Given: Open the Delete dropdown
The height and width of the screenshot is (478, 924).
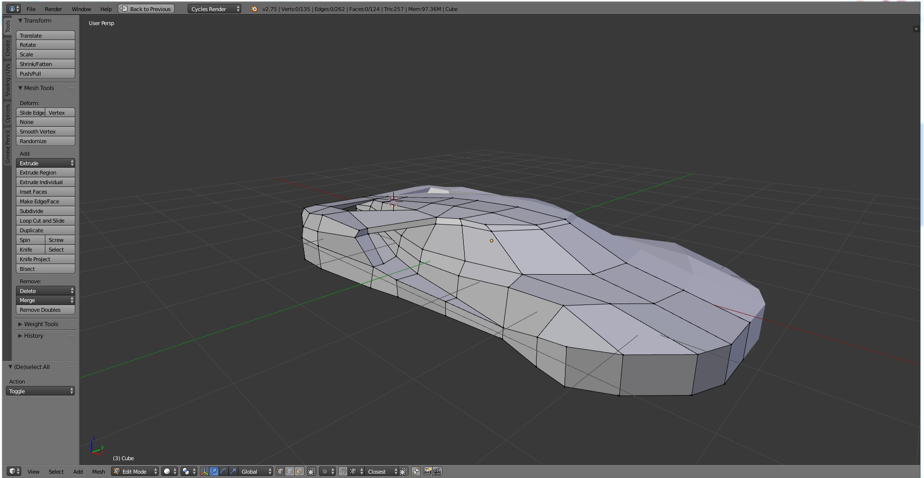Looking at the screenshot, I should tap(45, 291).
